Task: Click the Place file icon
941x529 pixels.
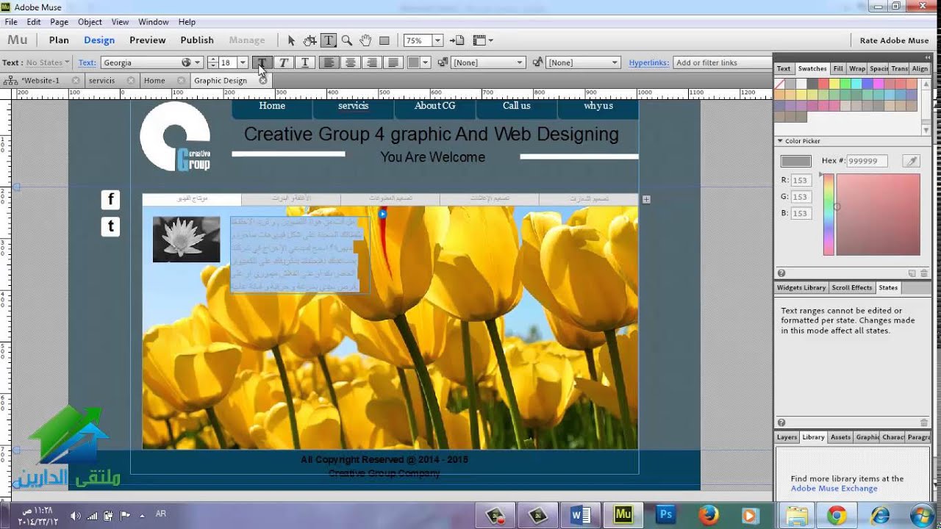Action: [x=457, y=40]
